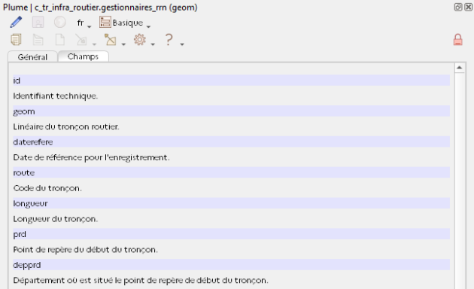Click the Basique template icon
Viewport: 474px width, 289px height.
click(105, 22)
